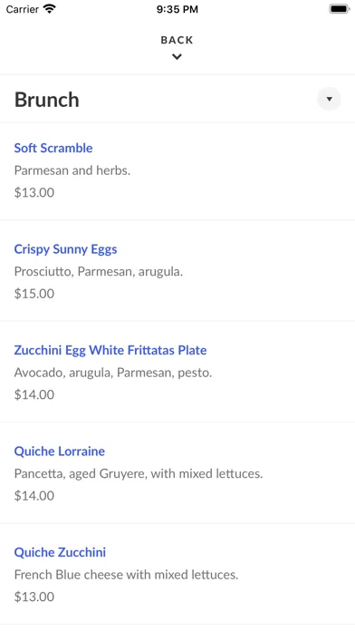Click French Blue cheese description text
Image resolution: width=355 pixels, height=631 pixels.
[x=126, y=575]
